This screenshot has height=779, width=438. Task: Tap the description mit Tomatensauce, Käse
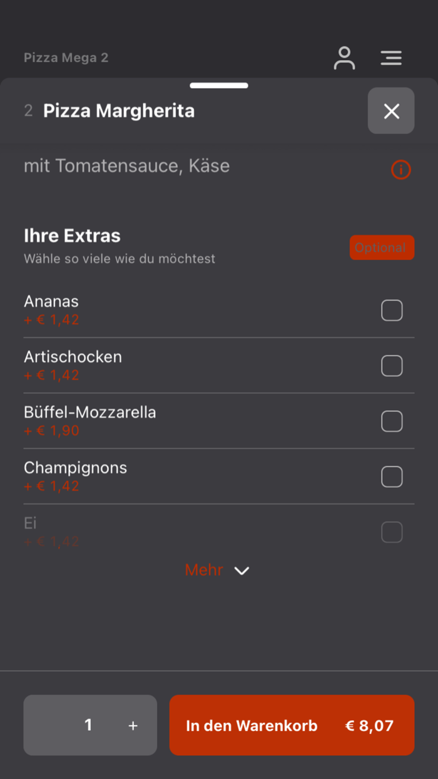[126, 166]
